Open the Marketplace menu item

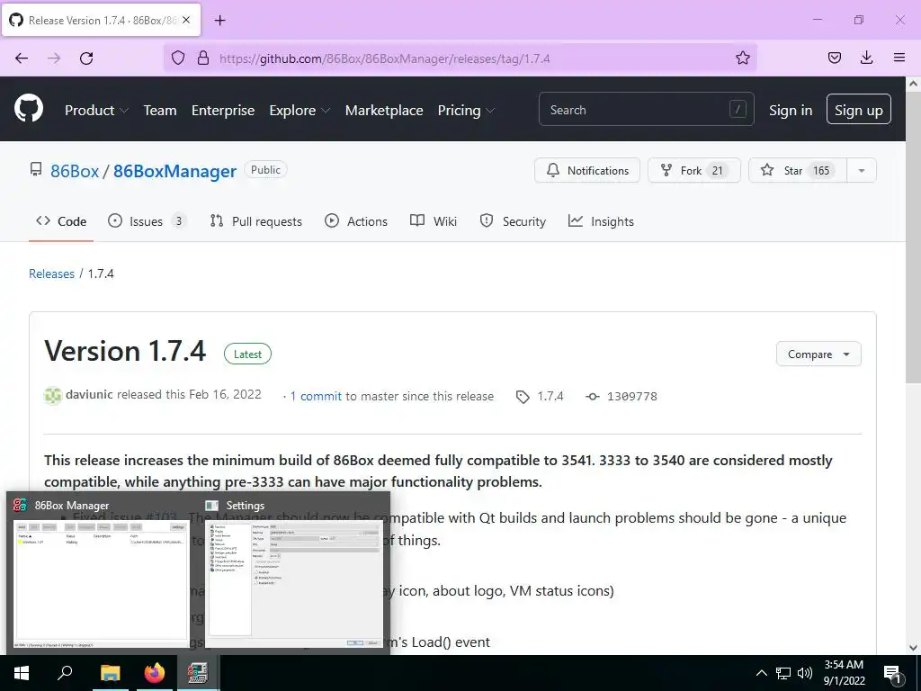coord(383,111)
